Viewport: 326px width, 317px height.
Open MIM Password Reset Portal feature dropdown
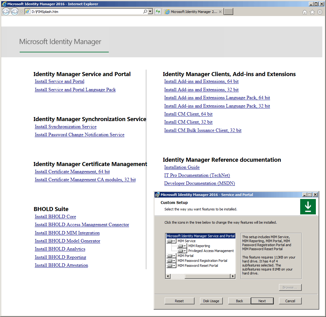click(171, 266)
